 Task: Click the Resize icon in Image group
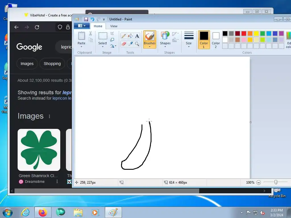(x=112, y=40)
